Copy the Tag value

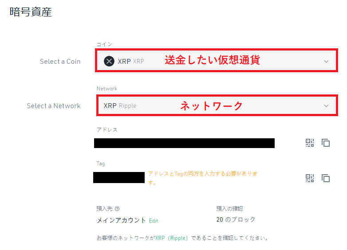pyautogui.click(x=326, y=178)
